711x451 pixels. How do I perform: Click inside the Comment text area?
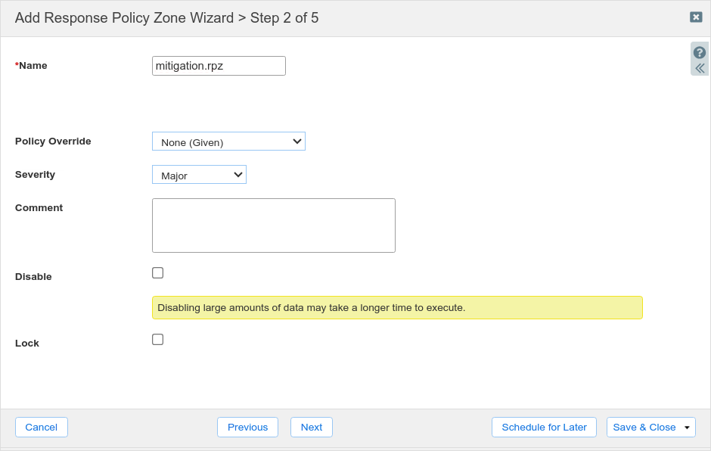pyautogui.click(x=273, y=225)
